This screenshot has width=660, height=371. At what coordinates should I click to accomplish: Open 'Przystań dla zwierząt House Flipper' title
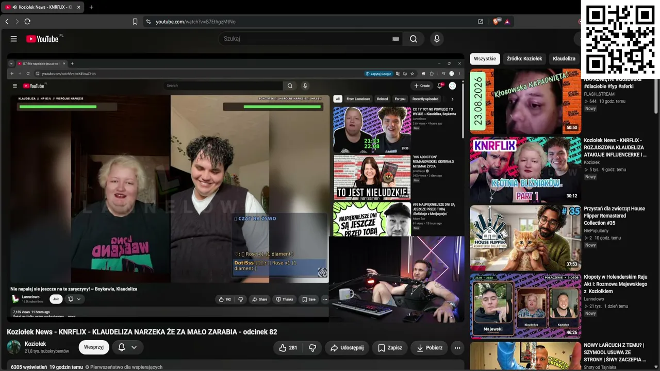615,215
